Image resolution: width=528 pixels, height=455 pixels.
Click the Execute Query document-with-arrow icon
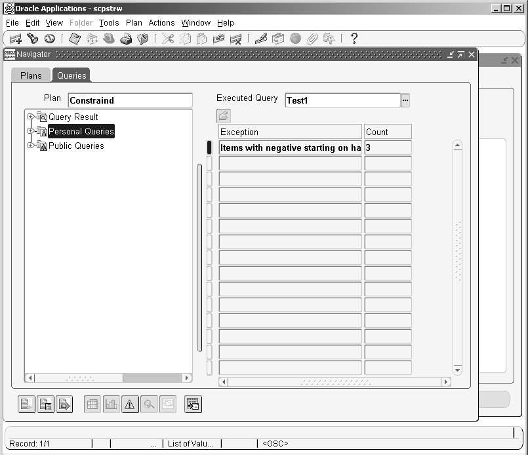(64, 404)
